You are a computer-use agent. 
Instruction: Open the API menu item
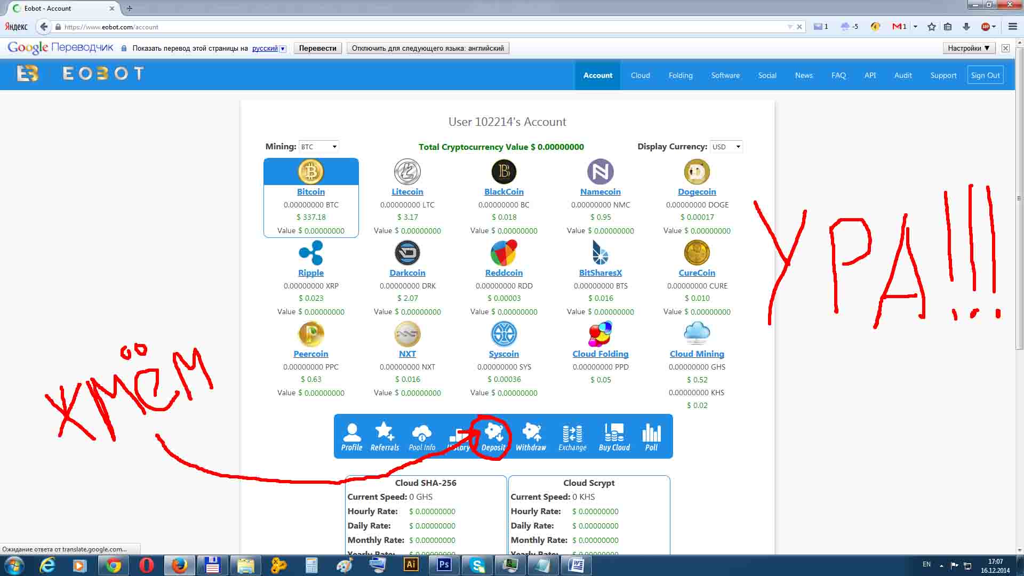point(870,75)
